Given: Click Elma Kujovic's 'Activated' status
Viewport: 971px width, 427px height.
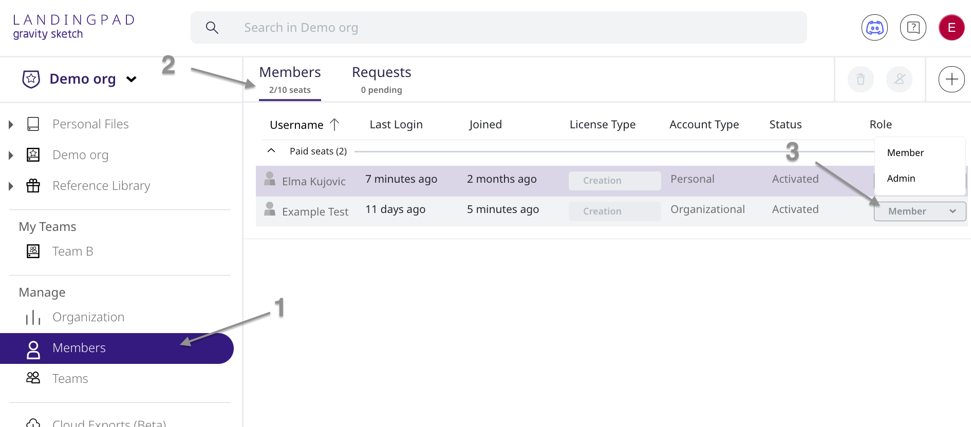Looking at the screenshot, I should click(x=795, y=179).
